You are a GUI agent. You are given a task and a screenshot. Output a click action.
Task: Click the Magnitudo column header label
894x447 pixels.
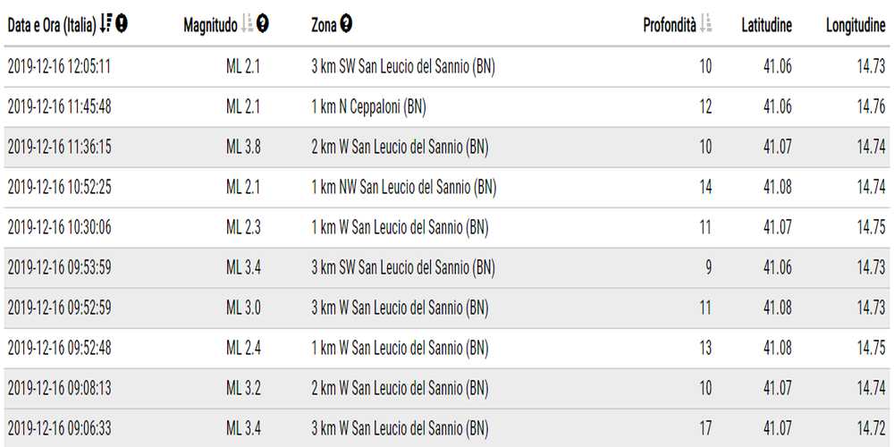211,25
